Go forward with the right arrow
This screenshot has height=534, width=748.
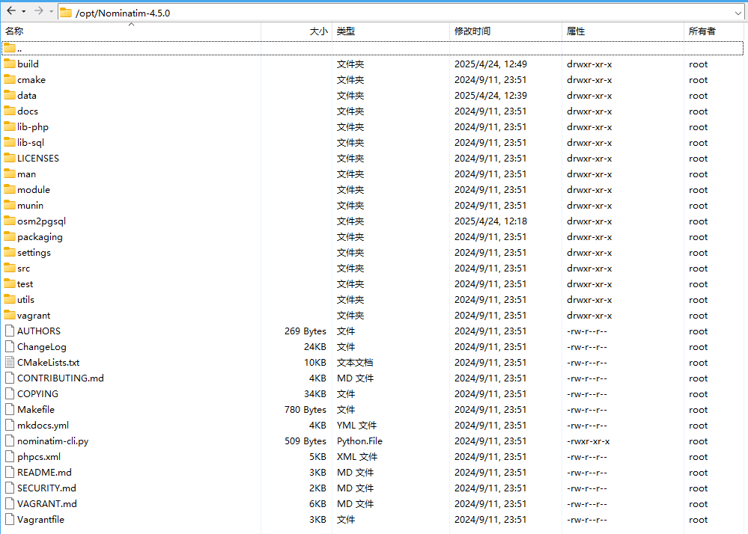pyautogui.click(x=39, y=11)
